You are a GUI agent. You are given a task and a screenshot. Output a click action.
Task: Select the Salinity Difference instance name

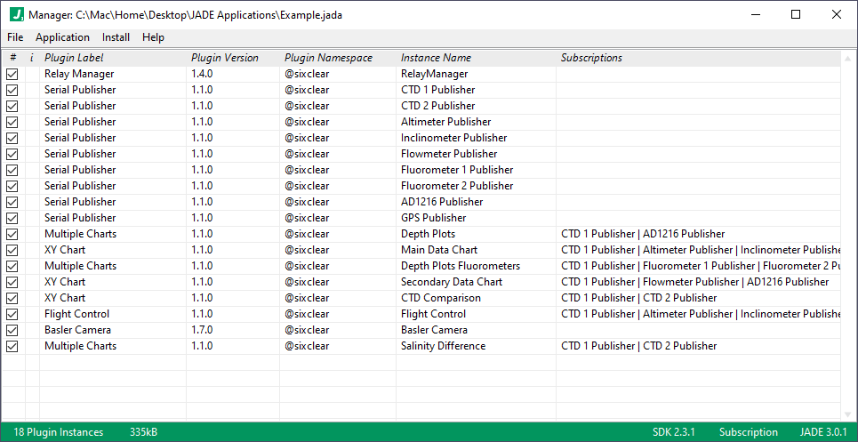pyautogui.click(x=444, y=346)
